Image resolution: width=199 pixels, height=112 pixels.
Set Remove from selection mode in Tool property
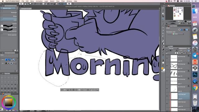12,60
